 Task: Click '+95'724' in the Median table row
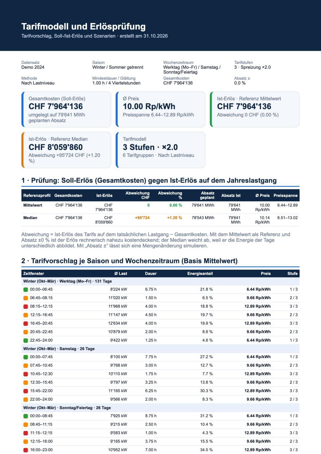tap(142, 218)
